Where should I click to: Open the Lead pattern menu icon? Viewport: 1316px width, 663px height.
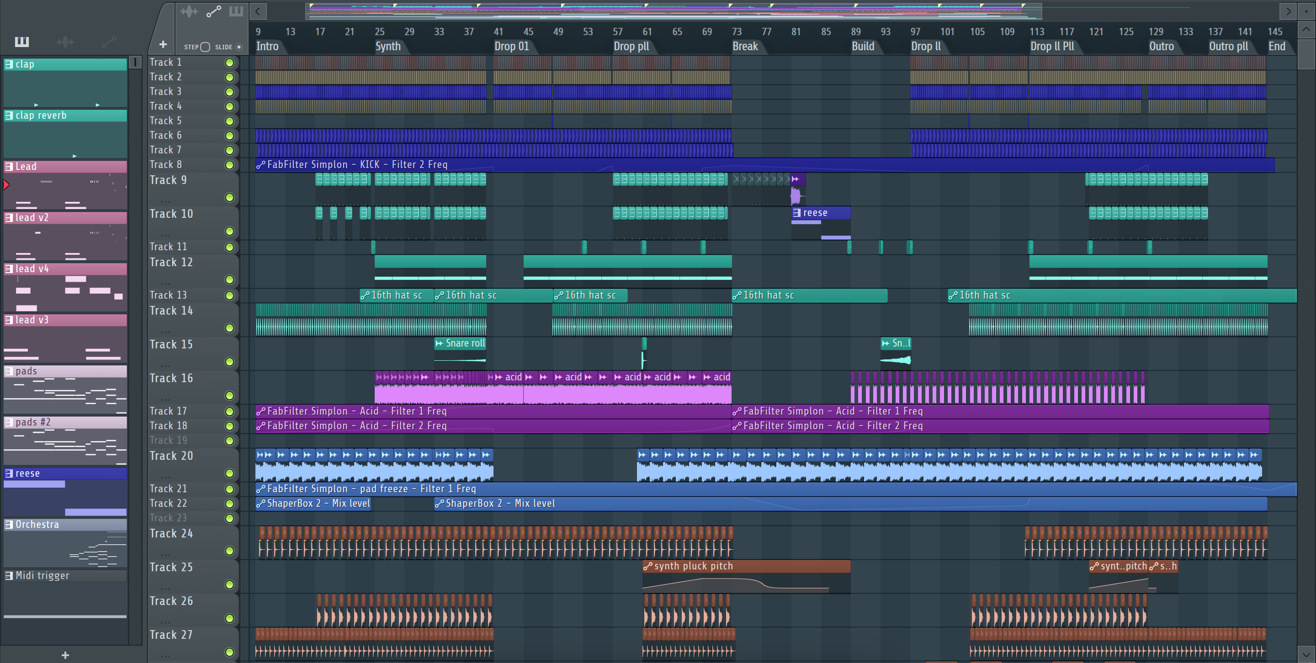(x=9, y=166)
